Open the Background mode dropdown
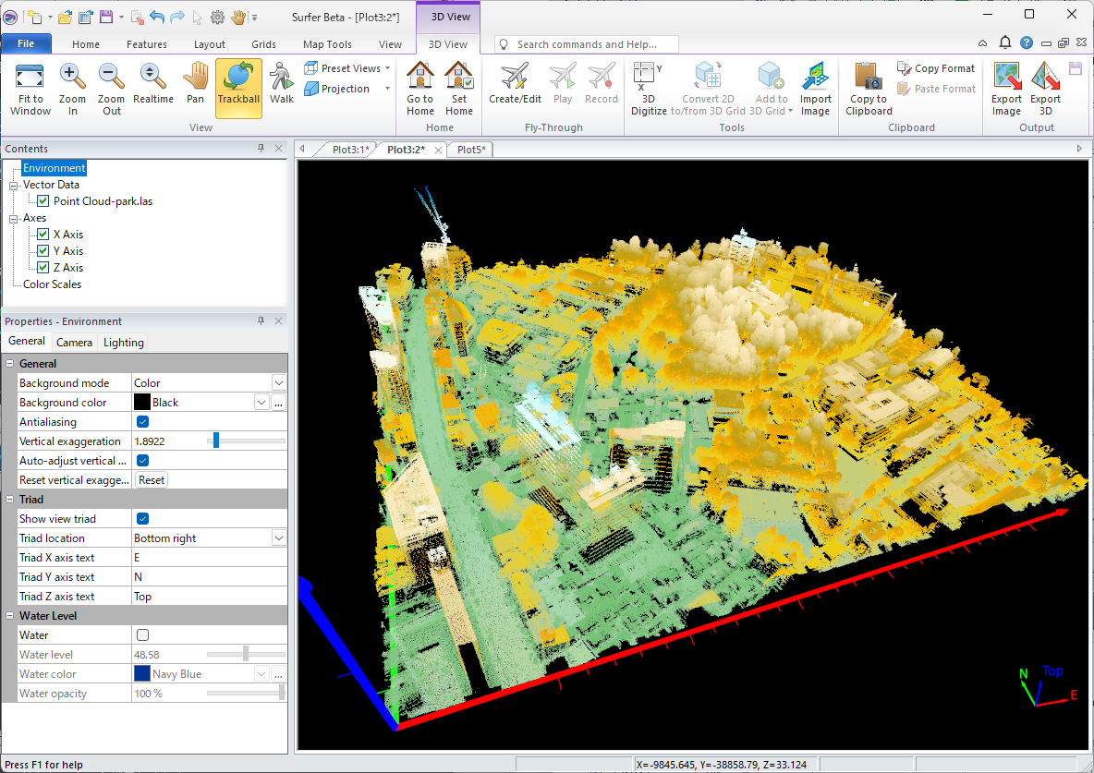1094x773 pixels. click(x=278, y=383)
